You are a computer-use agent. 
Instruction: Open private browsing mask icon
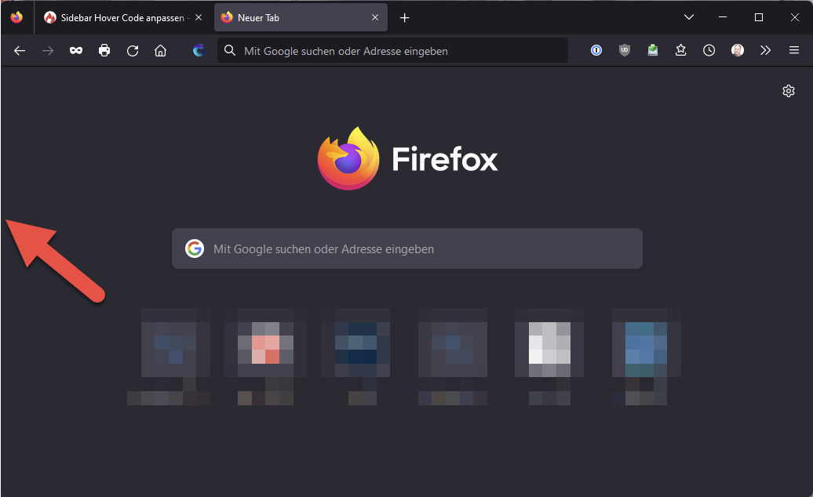[76, 51]
